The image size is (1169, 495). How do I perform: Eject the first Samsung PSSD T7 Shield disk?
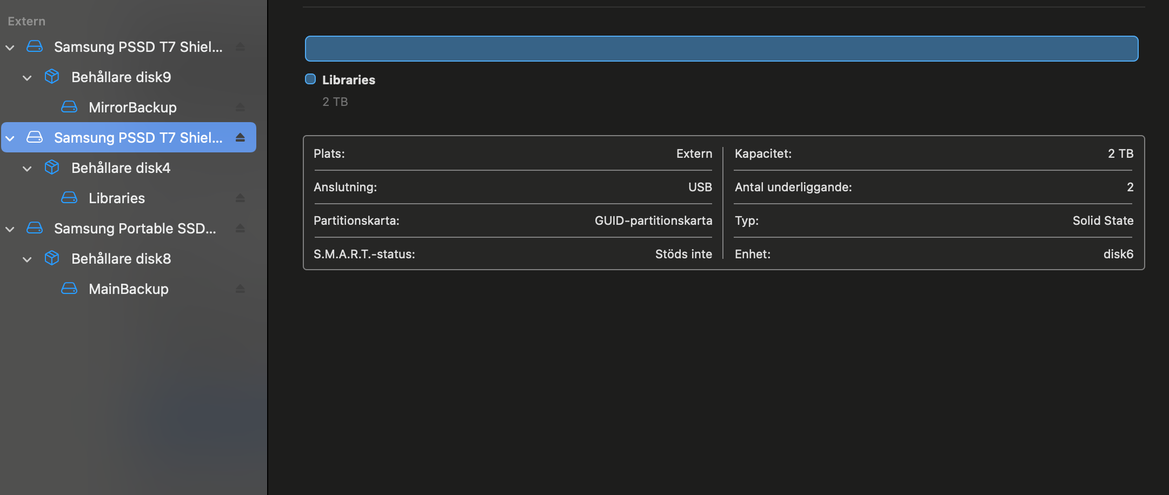click(241, 46)
